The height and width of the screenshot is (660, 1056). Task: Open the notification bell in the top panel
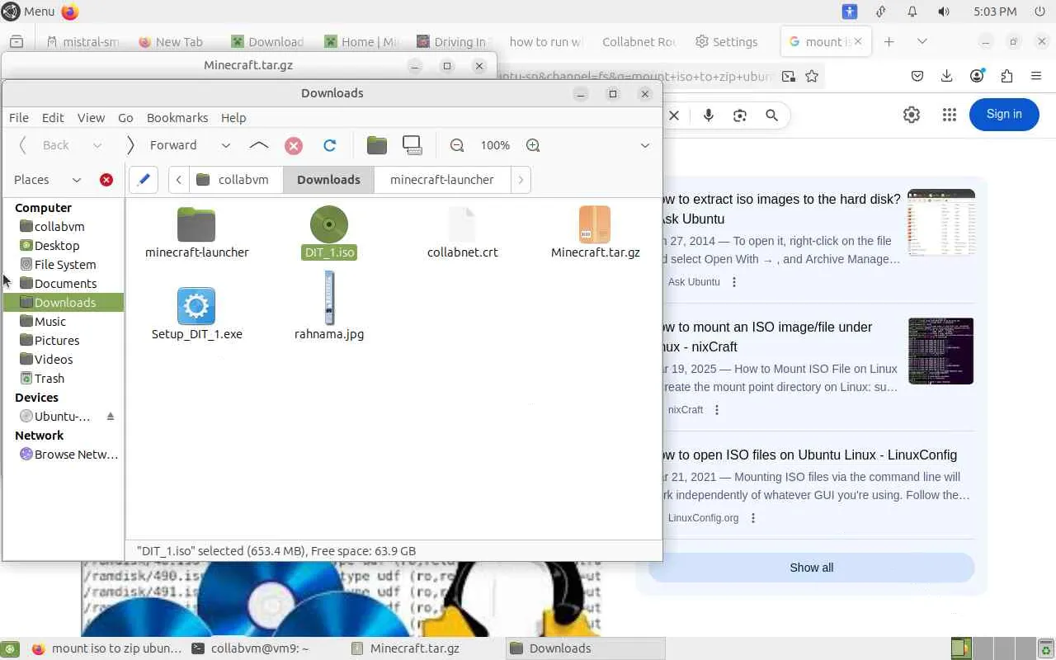[x=912, y=12]
